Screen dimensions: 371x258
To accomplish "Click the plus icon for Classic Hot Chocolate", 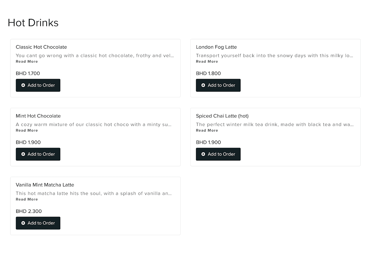I will click(x=23, y=85).
